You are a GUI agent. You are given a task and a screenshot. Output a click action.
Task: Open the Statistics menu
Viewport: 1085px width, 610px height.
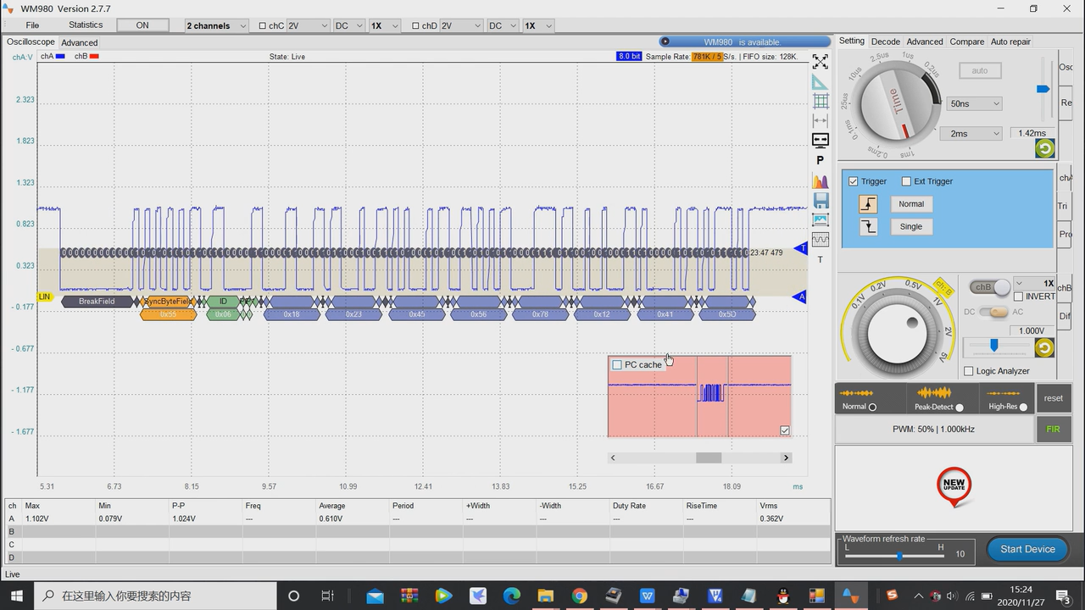tap(86, 25)
